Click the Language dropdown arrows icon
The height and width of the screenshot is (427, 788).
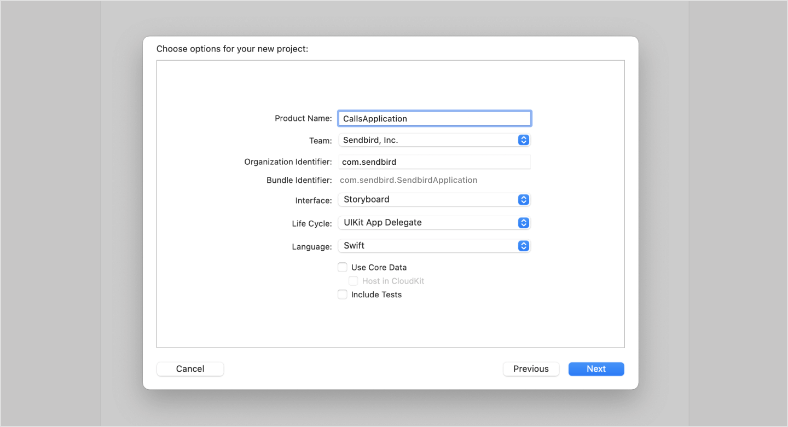(524, 246)
